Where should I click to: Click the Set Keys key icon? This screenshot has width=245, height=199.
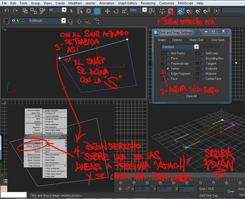[231, 191]
